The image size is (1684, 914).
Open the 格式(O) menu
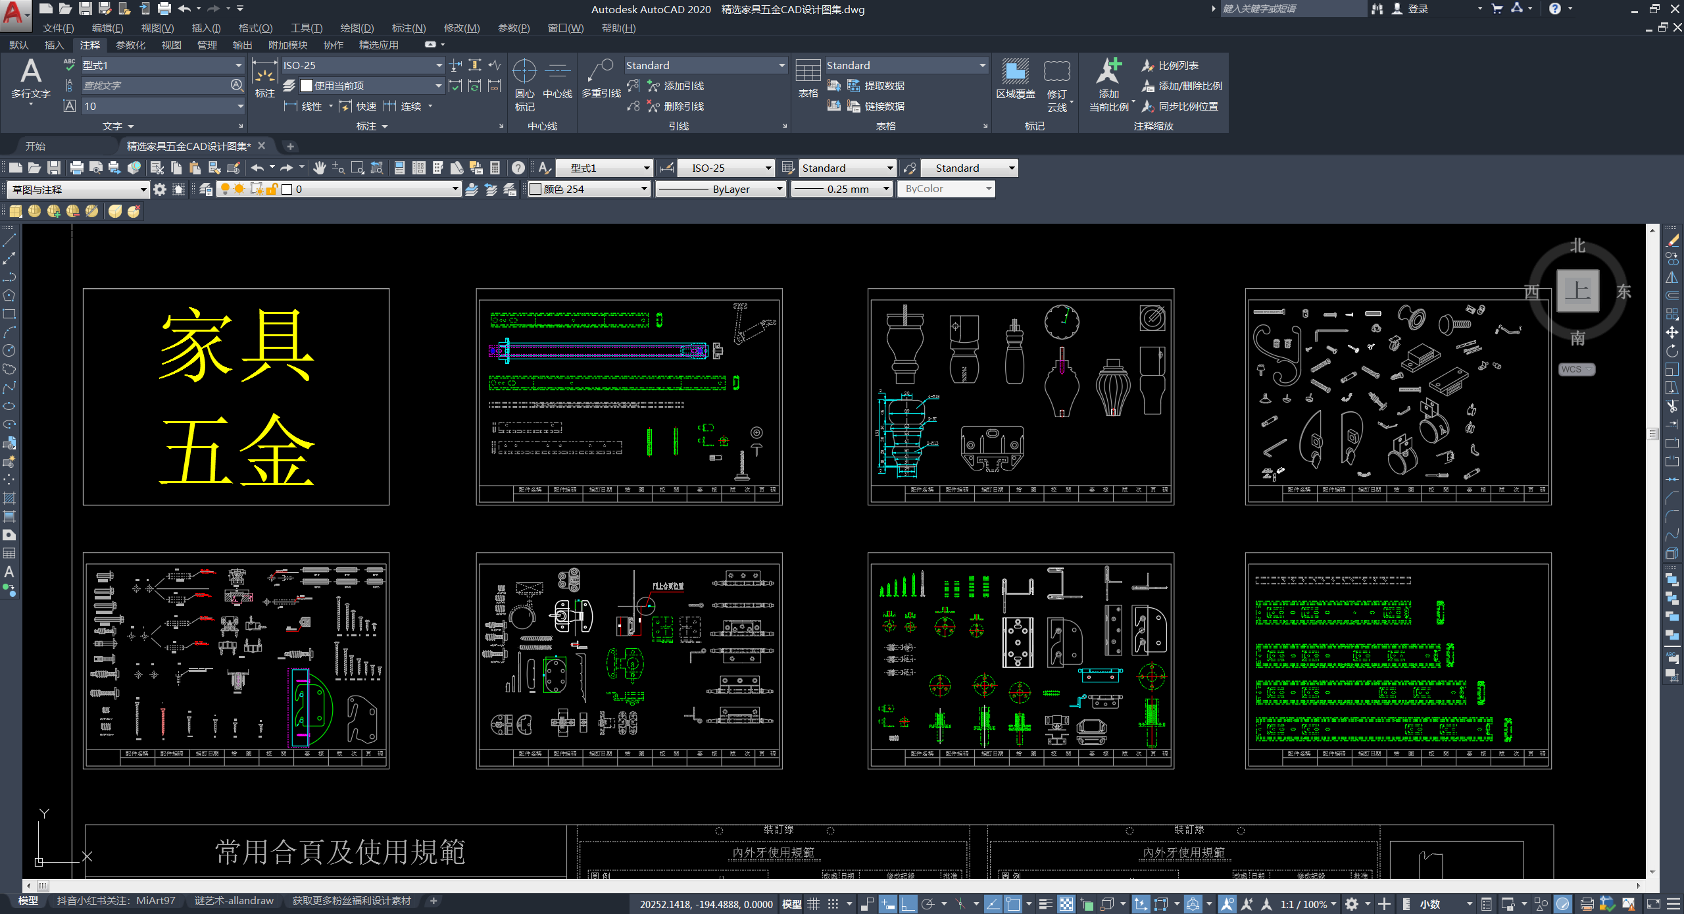tap(255, 28)
